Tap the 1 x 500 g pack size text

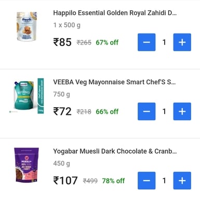(x=67, y=25)
